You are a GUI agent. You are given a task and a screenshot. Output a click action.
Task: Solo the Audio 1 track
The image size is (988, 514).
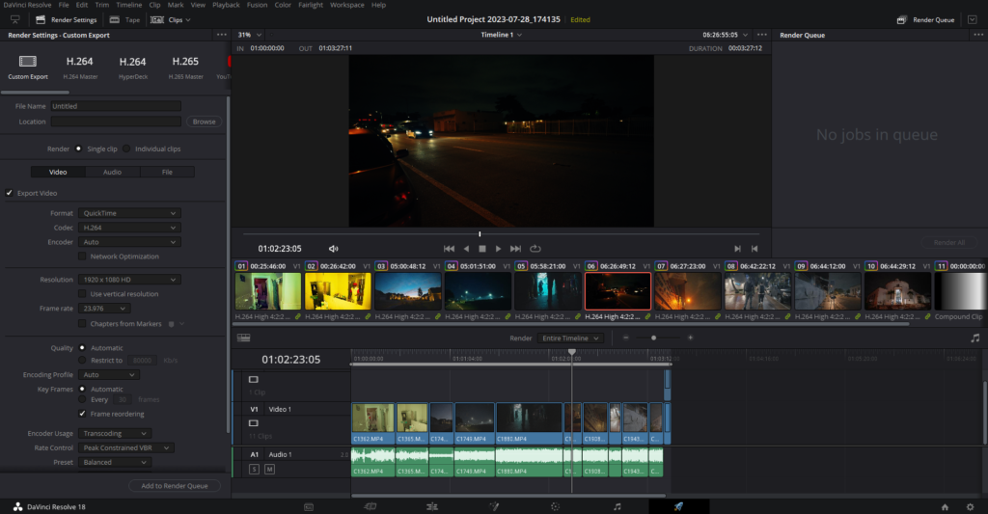coord(254,470)
